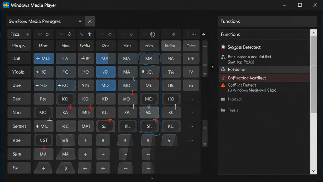Click the plus icon above the Cohm column
Screen dimensions: 323x182
pos(194,34)
